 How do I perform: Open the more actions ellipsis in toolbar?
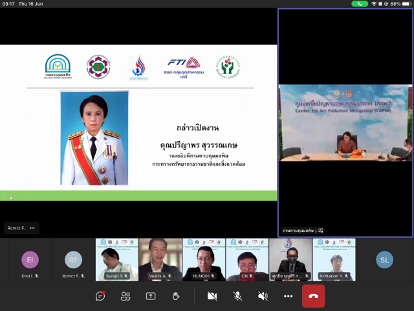pos(288,296)
